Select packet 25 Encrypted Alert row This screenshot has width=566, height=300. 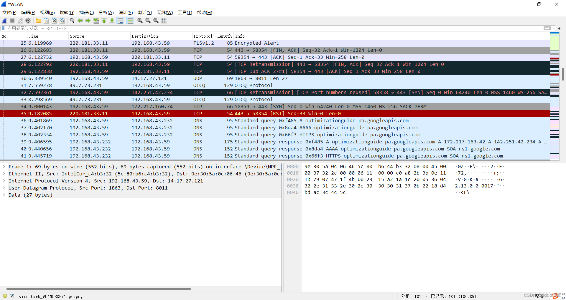(275, 43)
